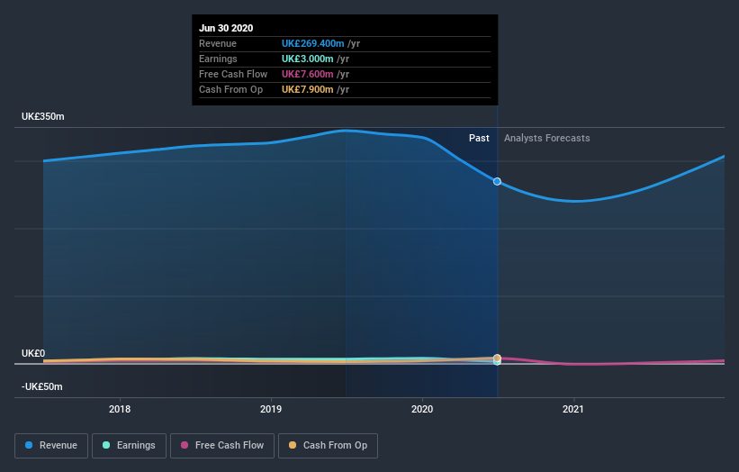The height and width of the screenshot is (472, 739).
Task: Toggle the Earnings legend button
Action: 129,446
